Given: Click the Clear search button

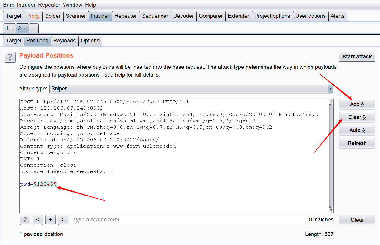Looking at the screenshot, I should [x=357, y=220].
